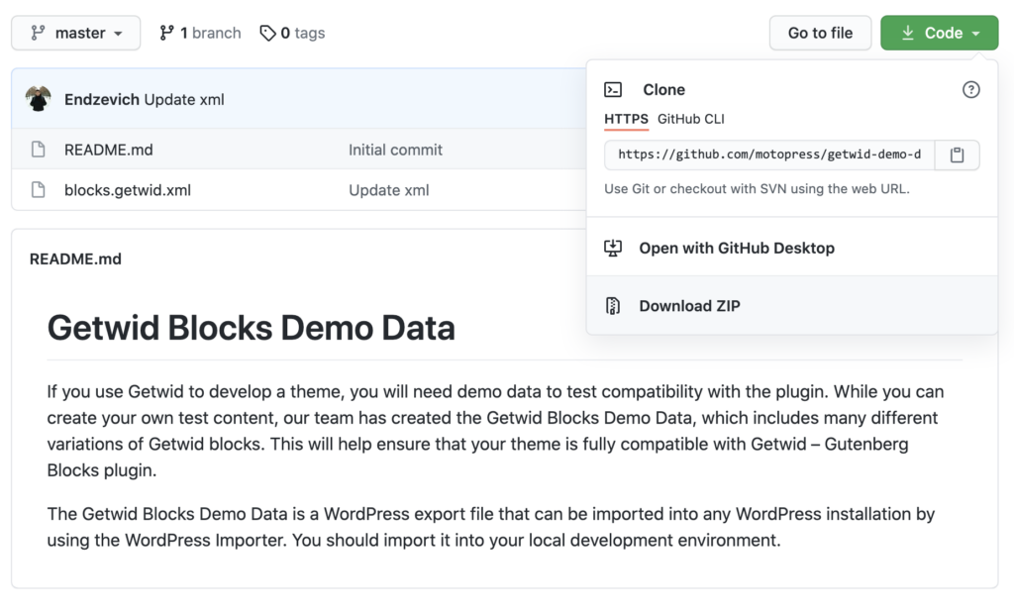Switch to the GitHub CLI tab
This screenshot has height=615, width=1014.
690,119
